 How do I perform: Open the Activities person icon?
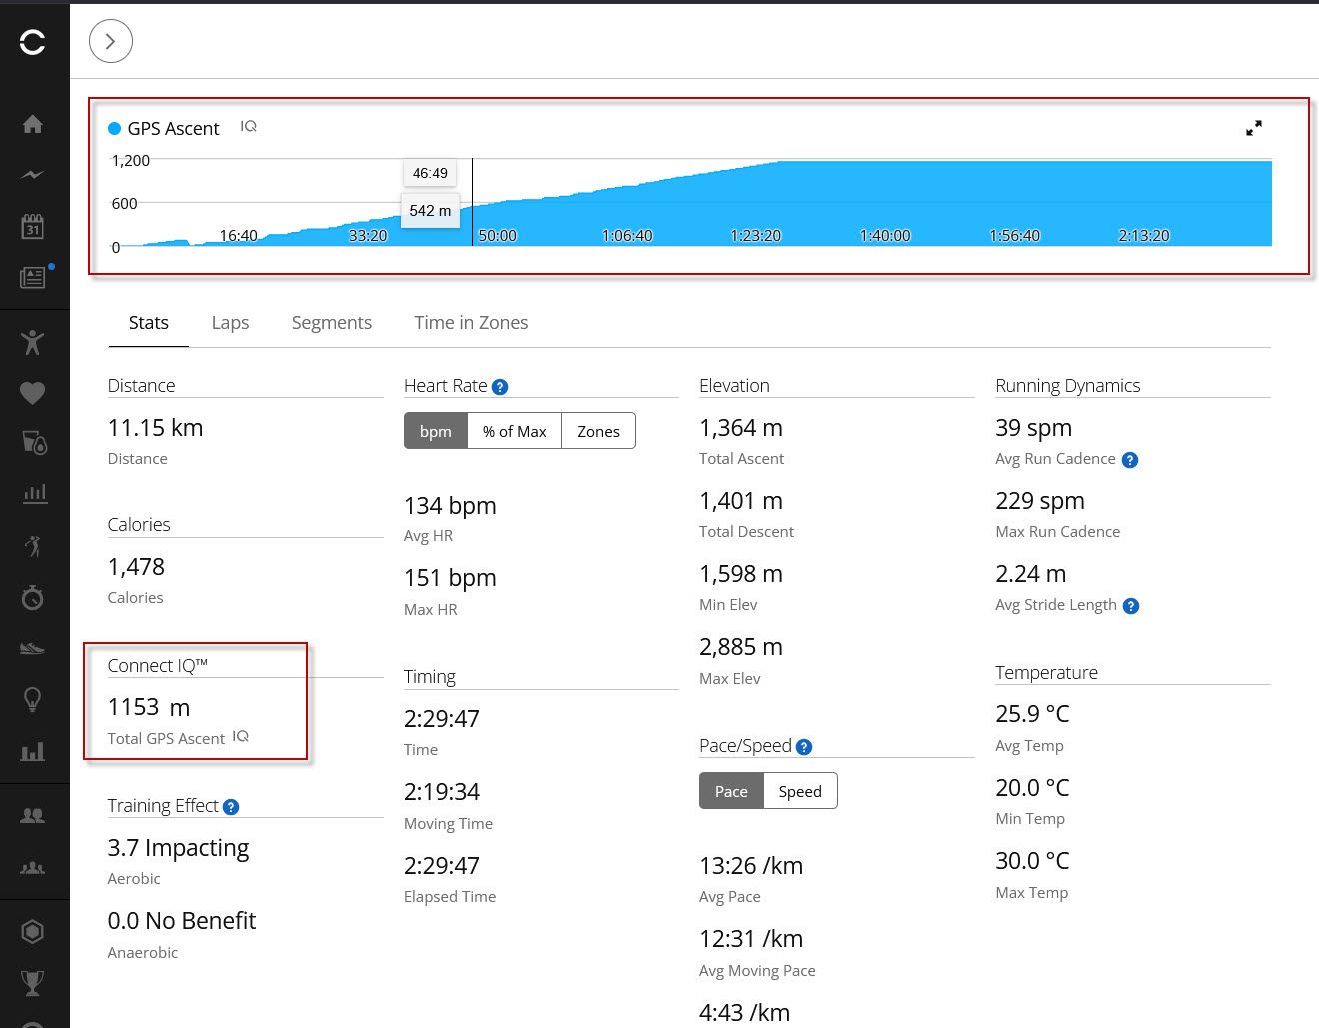point(32,342)
